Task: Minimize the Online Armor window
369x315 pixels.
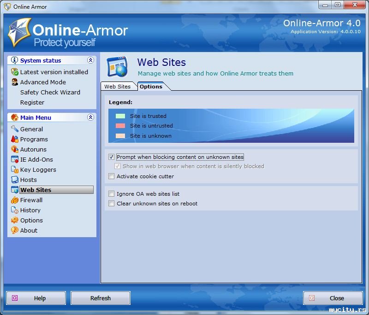Action: tap(325, 5)
